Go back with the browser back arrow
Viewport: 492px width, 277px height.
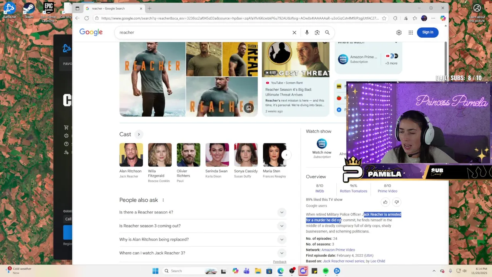tap(77, 18)
